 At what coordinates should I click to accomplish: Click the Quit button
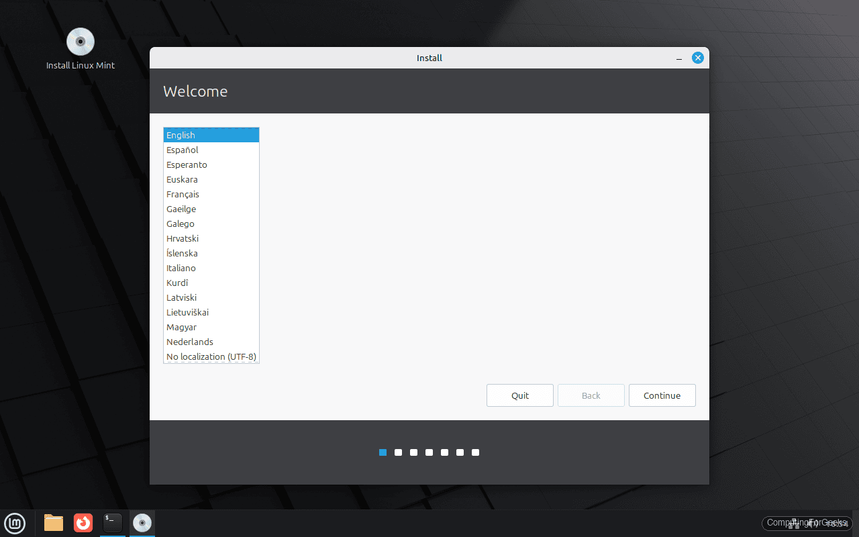pos(519,395)
